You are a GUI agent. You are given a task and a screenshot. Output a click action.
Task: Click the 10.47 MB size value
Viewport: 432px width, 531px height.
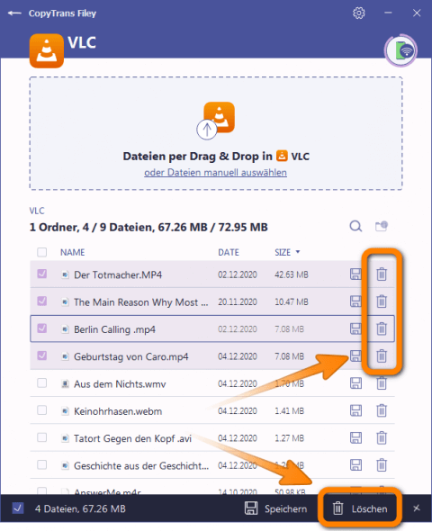pos(292,301)
